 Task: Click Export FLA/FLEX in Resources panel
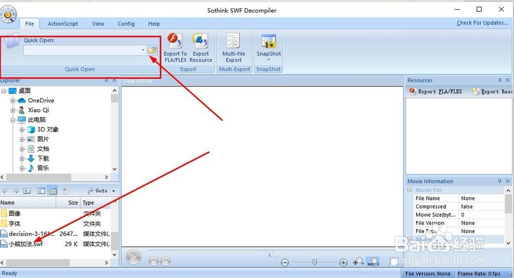(436, 91)
